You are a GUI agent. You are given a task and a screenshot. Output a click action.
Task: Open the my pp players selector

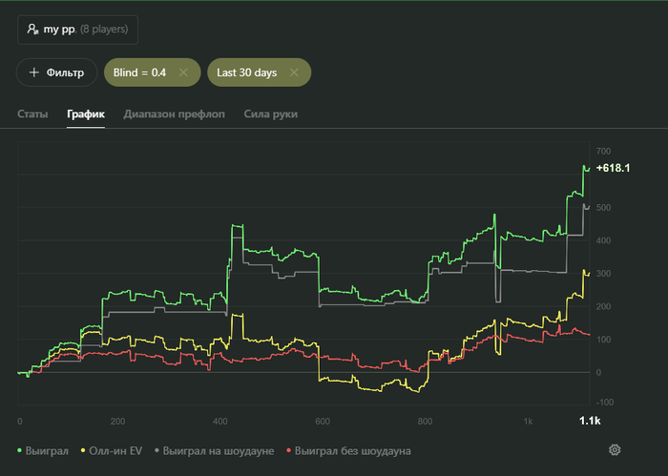point(78,30)
